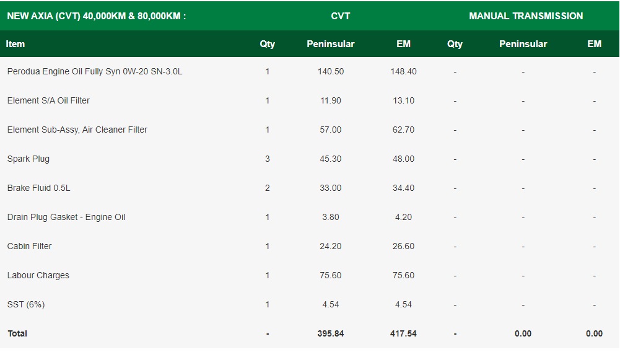Click the Spark Plug item name

tap(28, 159)
